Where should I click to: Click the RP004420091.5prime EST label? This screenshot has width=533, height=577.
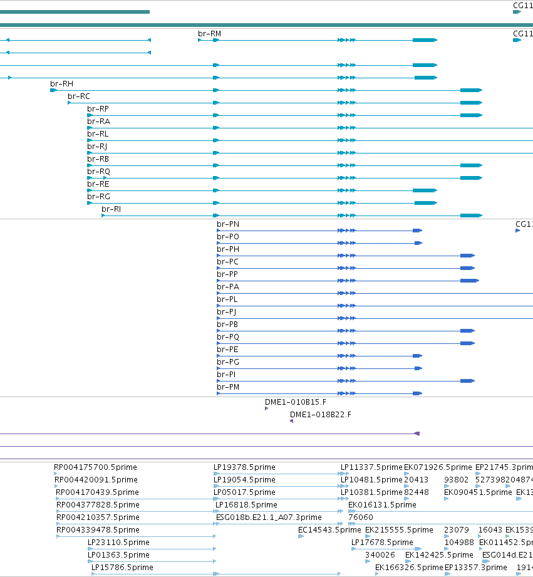pyautogui.click(x=96, y=480)
